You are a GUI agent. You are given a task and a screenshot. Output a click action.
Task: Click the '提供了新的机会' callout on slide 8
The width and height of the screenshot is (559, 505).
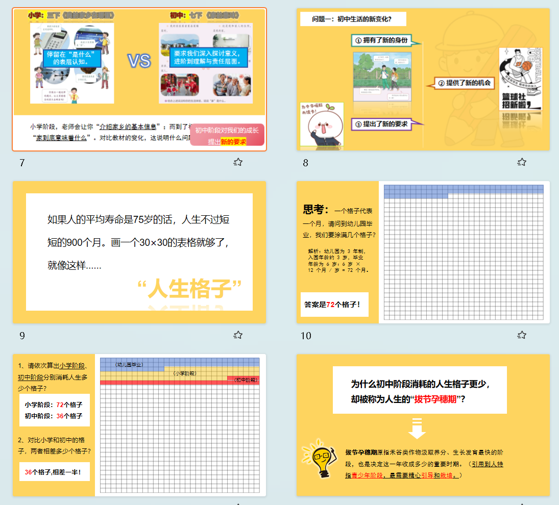pos(464,83)
